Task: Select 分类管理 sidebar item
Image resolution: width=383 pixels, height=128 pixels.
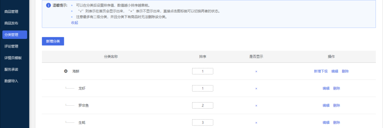Action: [15, 35]
